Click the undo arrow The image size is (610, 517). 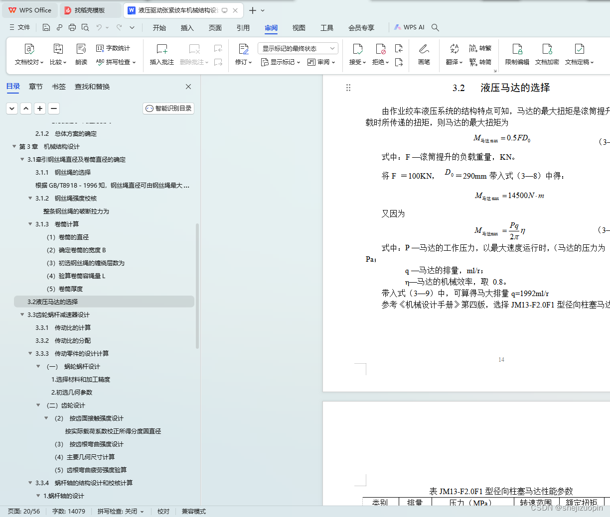[x=99, y=27]
